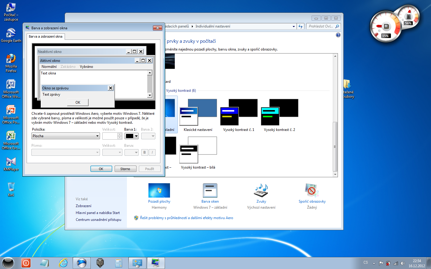The height and width of the screenshot is (269, 431).
Task: Launch Internet Explorer from taskbar
Action: (63, 263)
